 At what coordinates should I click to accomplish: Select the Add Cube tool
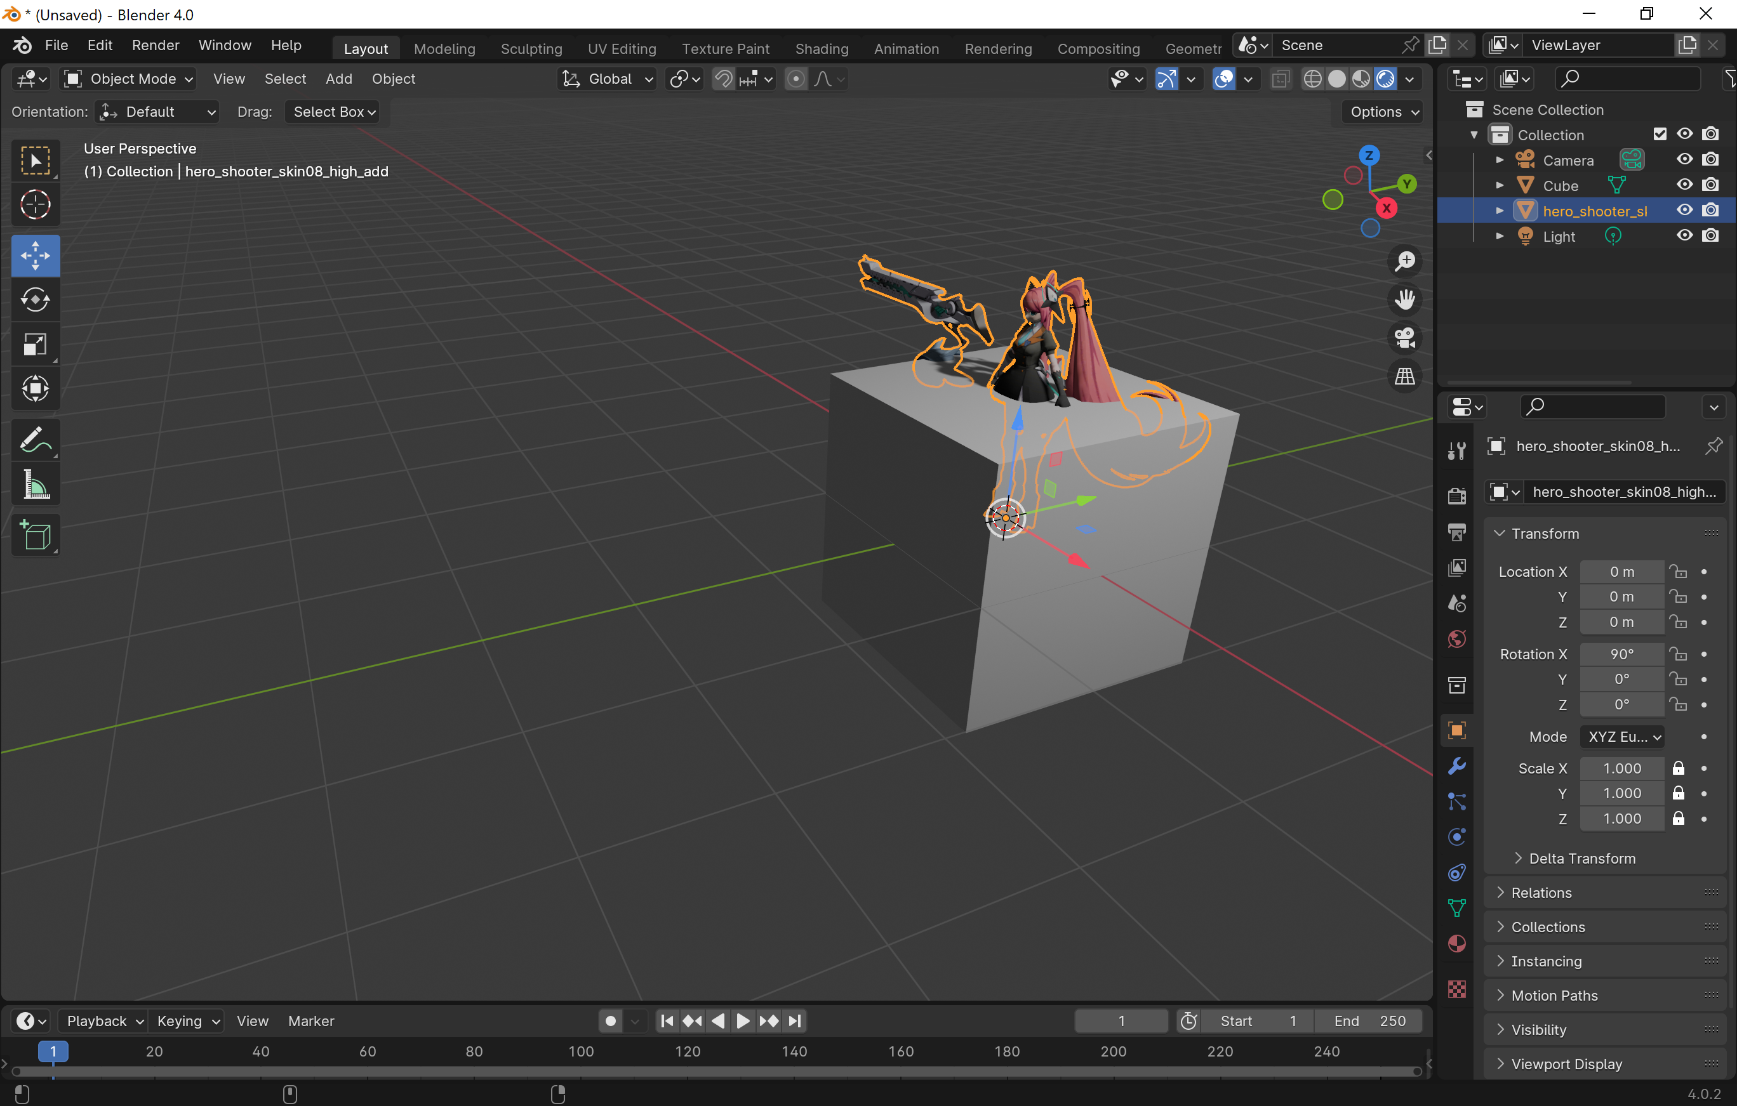36,535
